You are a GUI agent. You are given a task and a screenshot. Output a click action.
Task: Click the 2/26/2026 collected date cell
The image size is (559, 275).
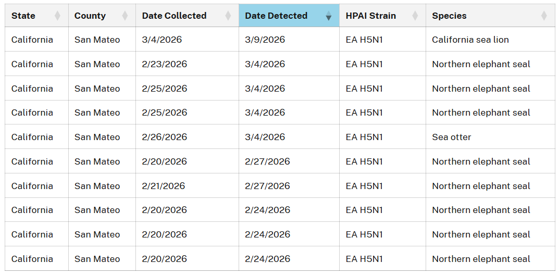(187, 137)
